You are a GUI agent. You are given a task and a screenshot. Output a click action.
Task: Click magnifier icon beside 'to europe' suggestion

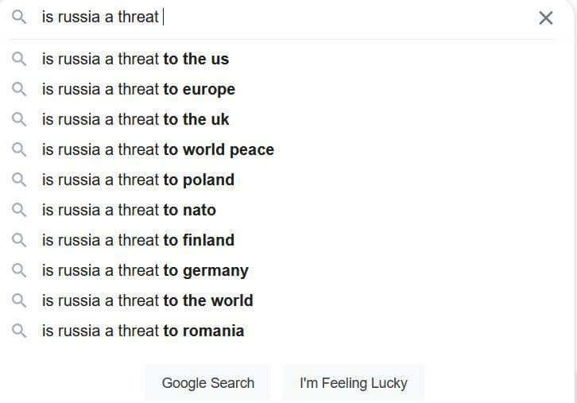coord(19,89)
